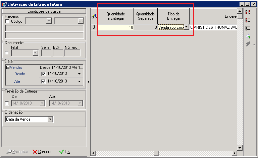Screen dimensions: 258x158
Task: Click the Vendas date range summary text
Action: coord(61,67)
